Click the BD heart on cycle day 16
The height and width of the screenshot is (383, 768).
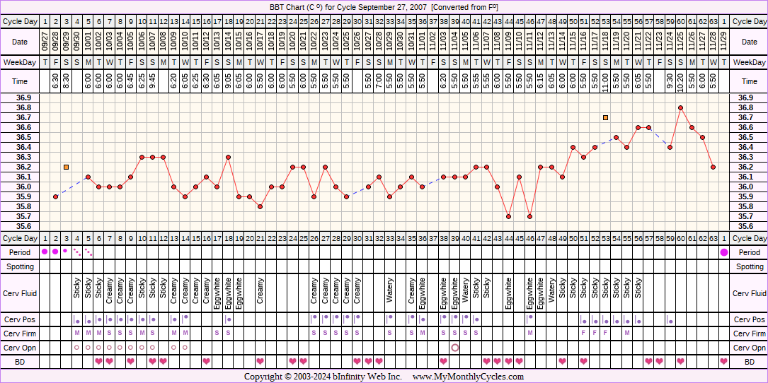click(x=206, y=361)
